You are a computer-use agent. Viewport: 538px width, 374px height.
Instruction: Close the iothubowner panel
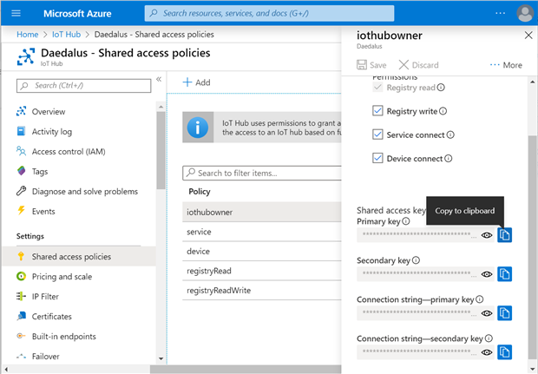pyautogui.click(x=528, y=35)
